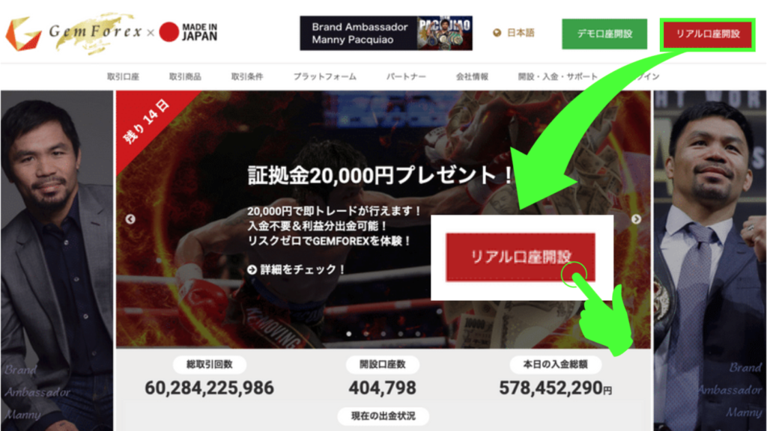Open the 会社情報 menu item
The image size is (767, 431).
coord(472,77)
